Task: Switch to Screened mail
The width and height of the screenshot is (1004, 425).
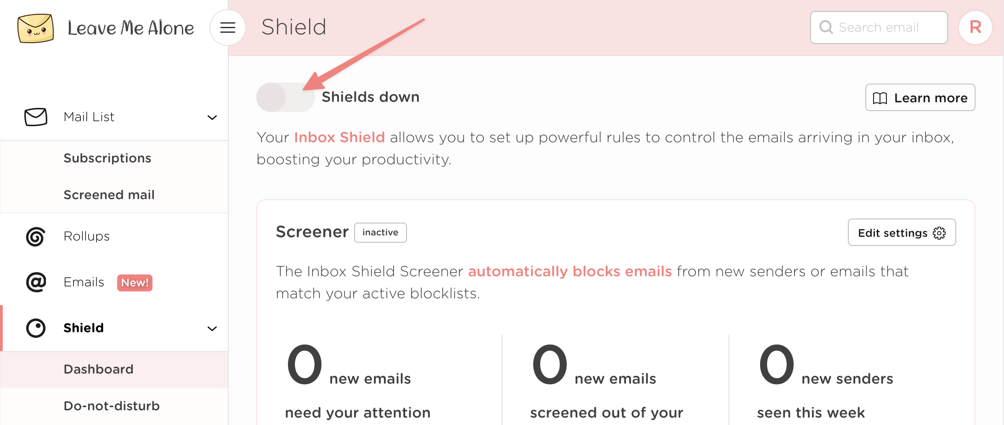Action: tap(109, 195)
